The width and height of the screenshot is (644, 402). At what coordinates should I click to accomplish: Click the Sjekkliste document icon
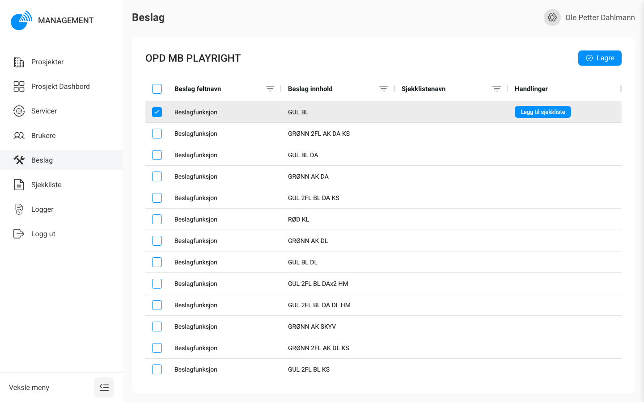click(x=19, y=185)
